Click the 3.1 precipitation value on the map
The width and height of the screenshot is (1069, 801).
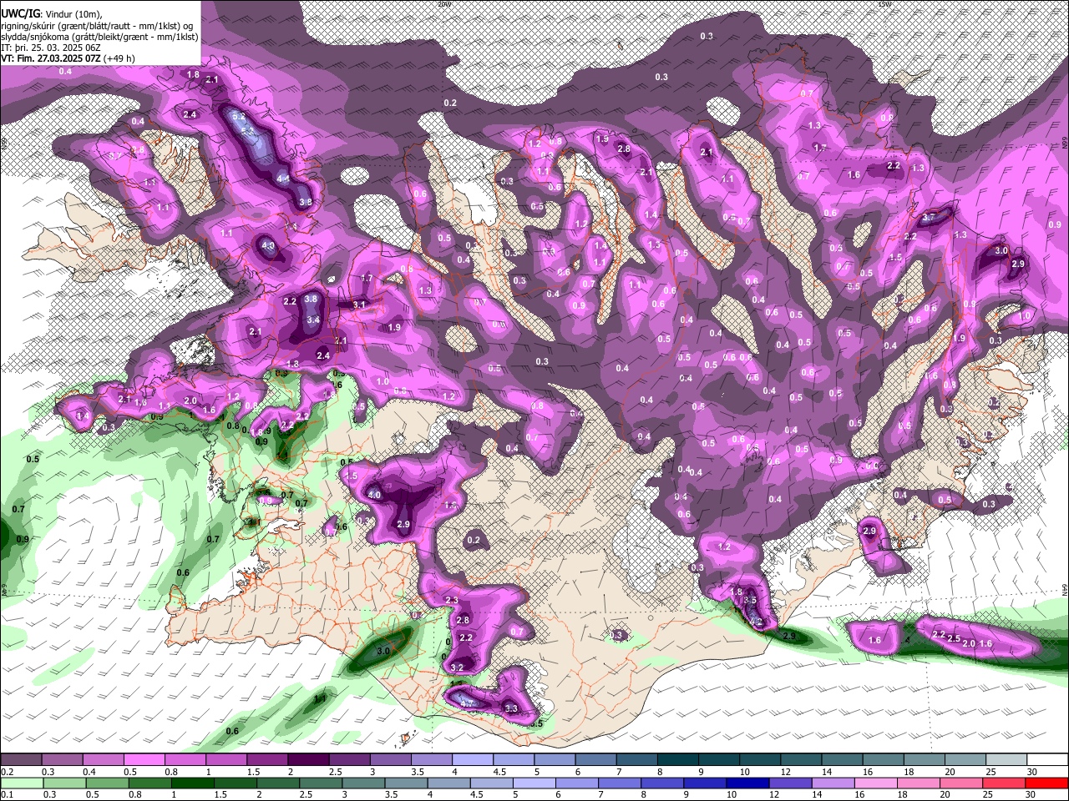pyautogui.click(x=360, y=305)
